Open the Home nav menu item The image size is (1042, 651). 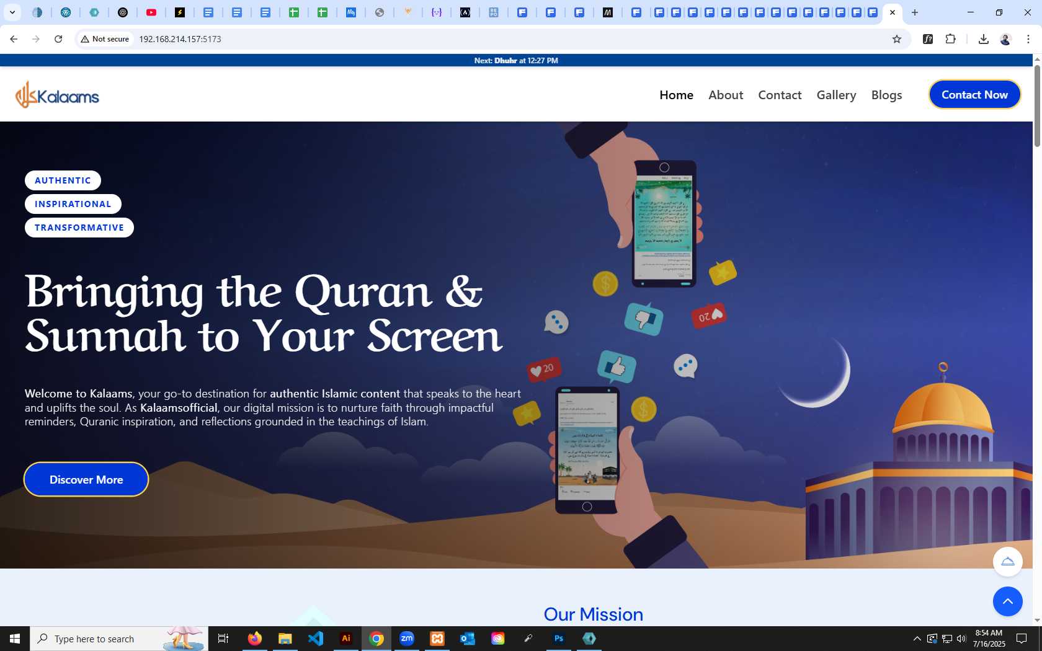(676, 95)
